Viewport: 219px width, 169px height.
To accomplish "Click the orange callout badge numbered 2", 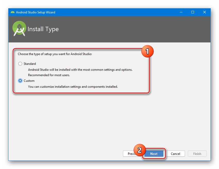I will click(139, 150).
